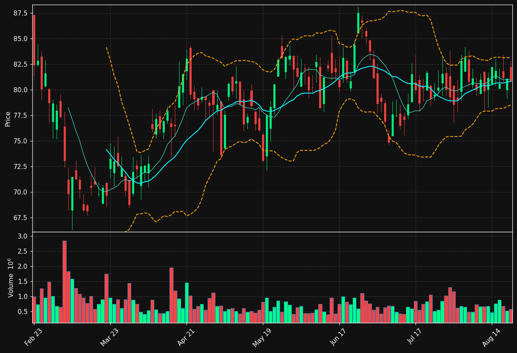Click the 2.0 volume axis label
The height and width of the screenshot is (353, 517).
click(x=23, y=267)
